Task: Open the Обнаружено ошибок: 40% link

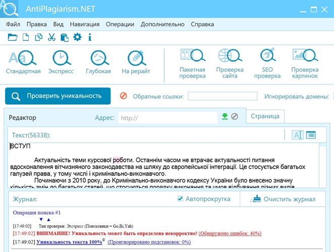Action: pos(230,233)
